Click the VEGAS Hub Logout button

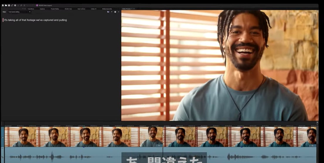click(45, 5)
